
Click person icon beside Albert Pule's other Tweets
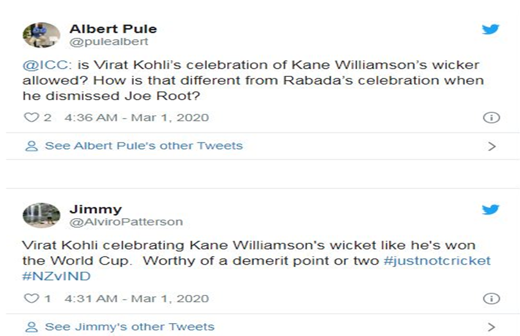pos(31,146)
